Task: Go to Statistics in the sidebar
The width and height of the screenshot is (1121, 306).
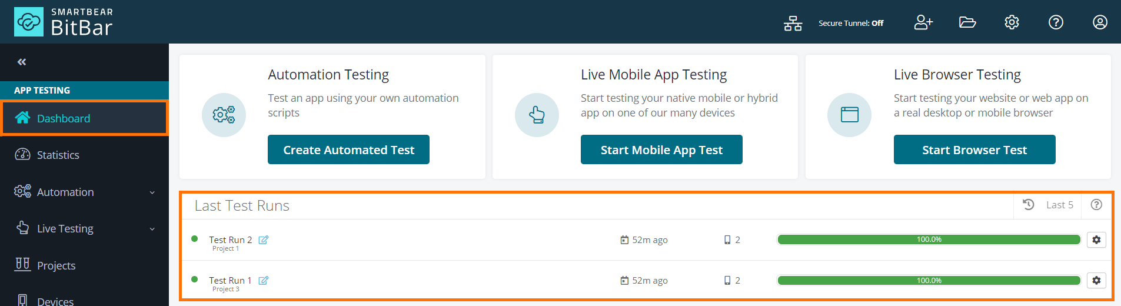Action: 58,155
